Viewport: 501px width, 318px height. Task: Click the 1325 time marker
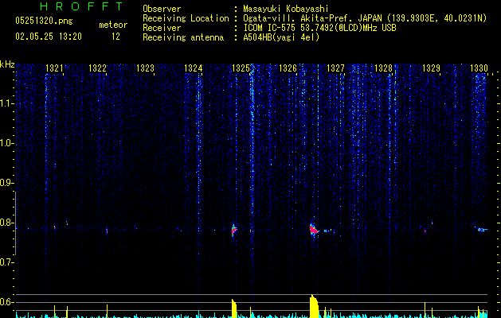point(241,68)
